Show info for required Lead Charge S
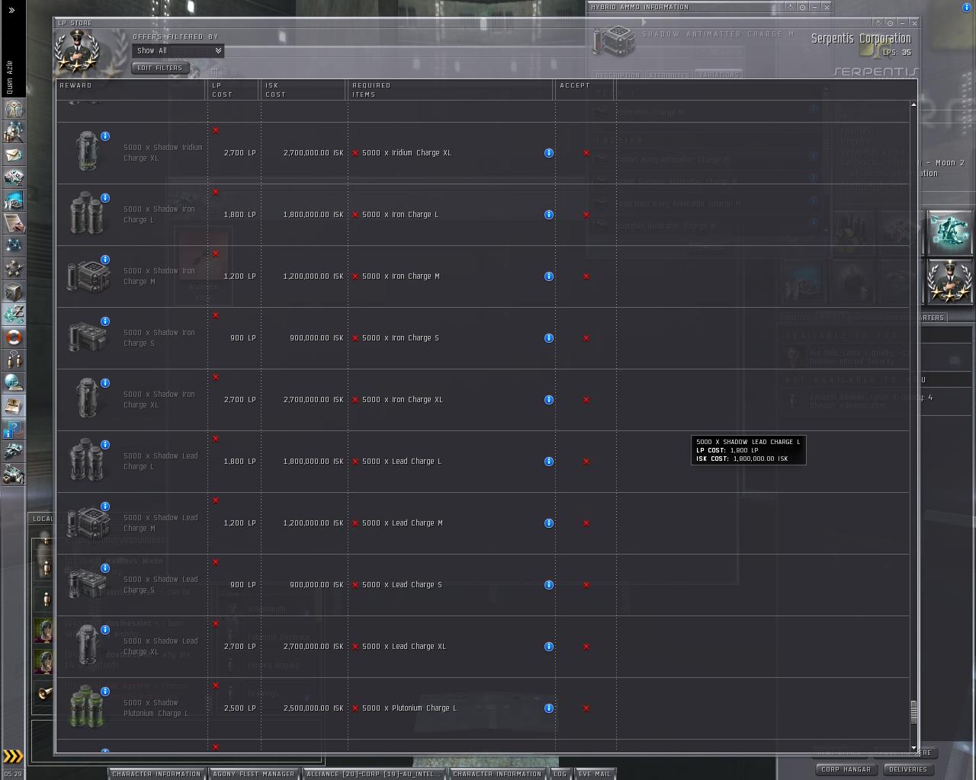The width and height of the screenshot is (976, 780). tap(549, 585)
